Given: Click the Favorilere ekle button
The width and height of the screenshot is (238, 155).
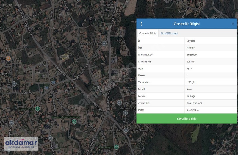Looking at the screenshot, I should point(187,119).
